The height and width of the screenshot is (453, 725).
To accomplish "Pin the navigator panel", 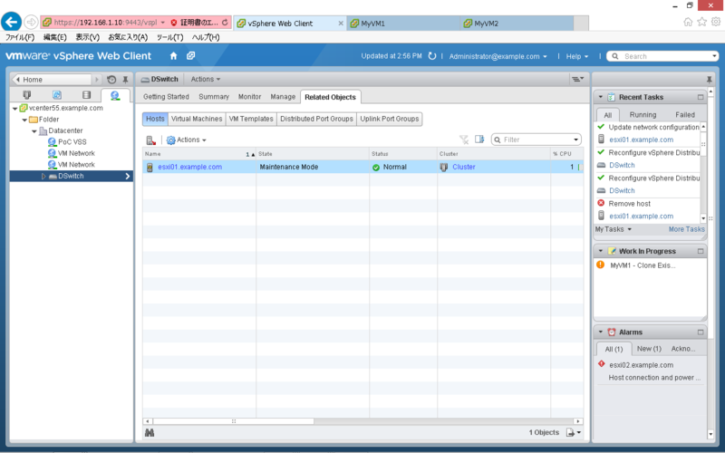I will click(125, 80).
